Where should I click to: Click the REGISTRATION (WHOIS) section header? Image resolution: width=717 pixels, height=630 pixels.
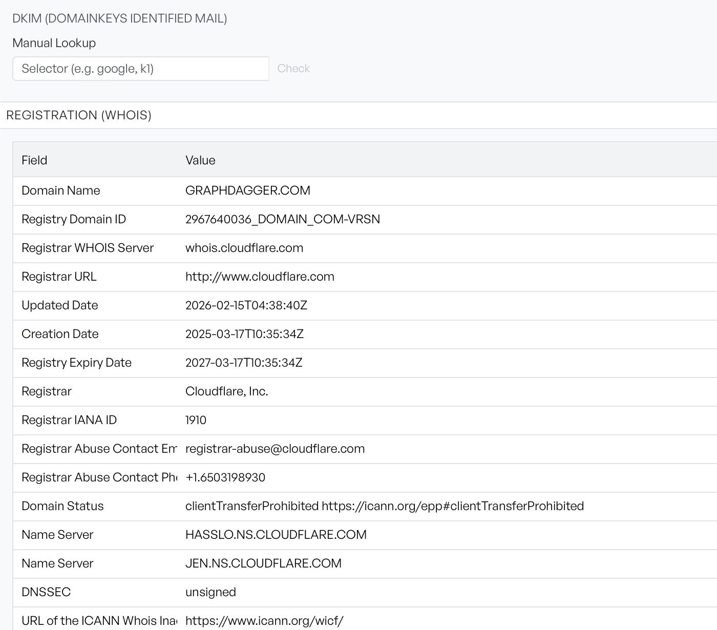tap(79, 115)
